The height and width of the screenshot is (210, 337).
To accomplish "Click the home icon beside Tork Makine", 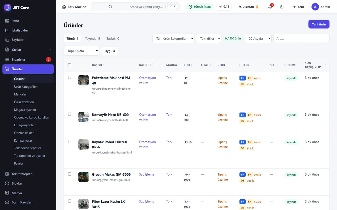I will pyautogui.click(x=64, y=7).
